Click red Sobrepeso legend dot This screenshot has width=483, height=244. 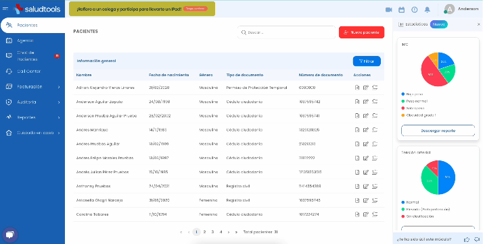403,108
